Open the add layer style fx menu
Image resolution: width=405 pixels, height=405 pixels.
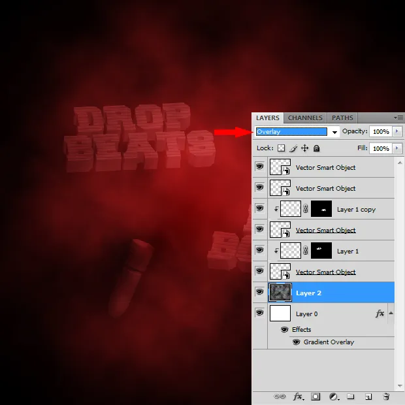tap(298, 397)
